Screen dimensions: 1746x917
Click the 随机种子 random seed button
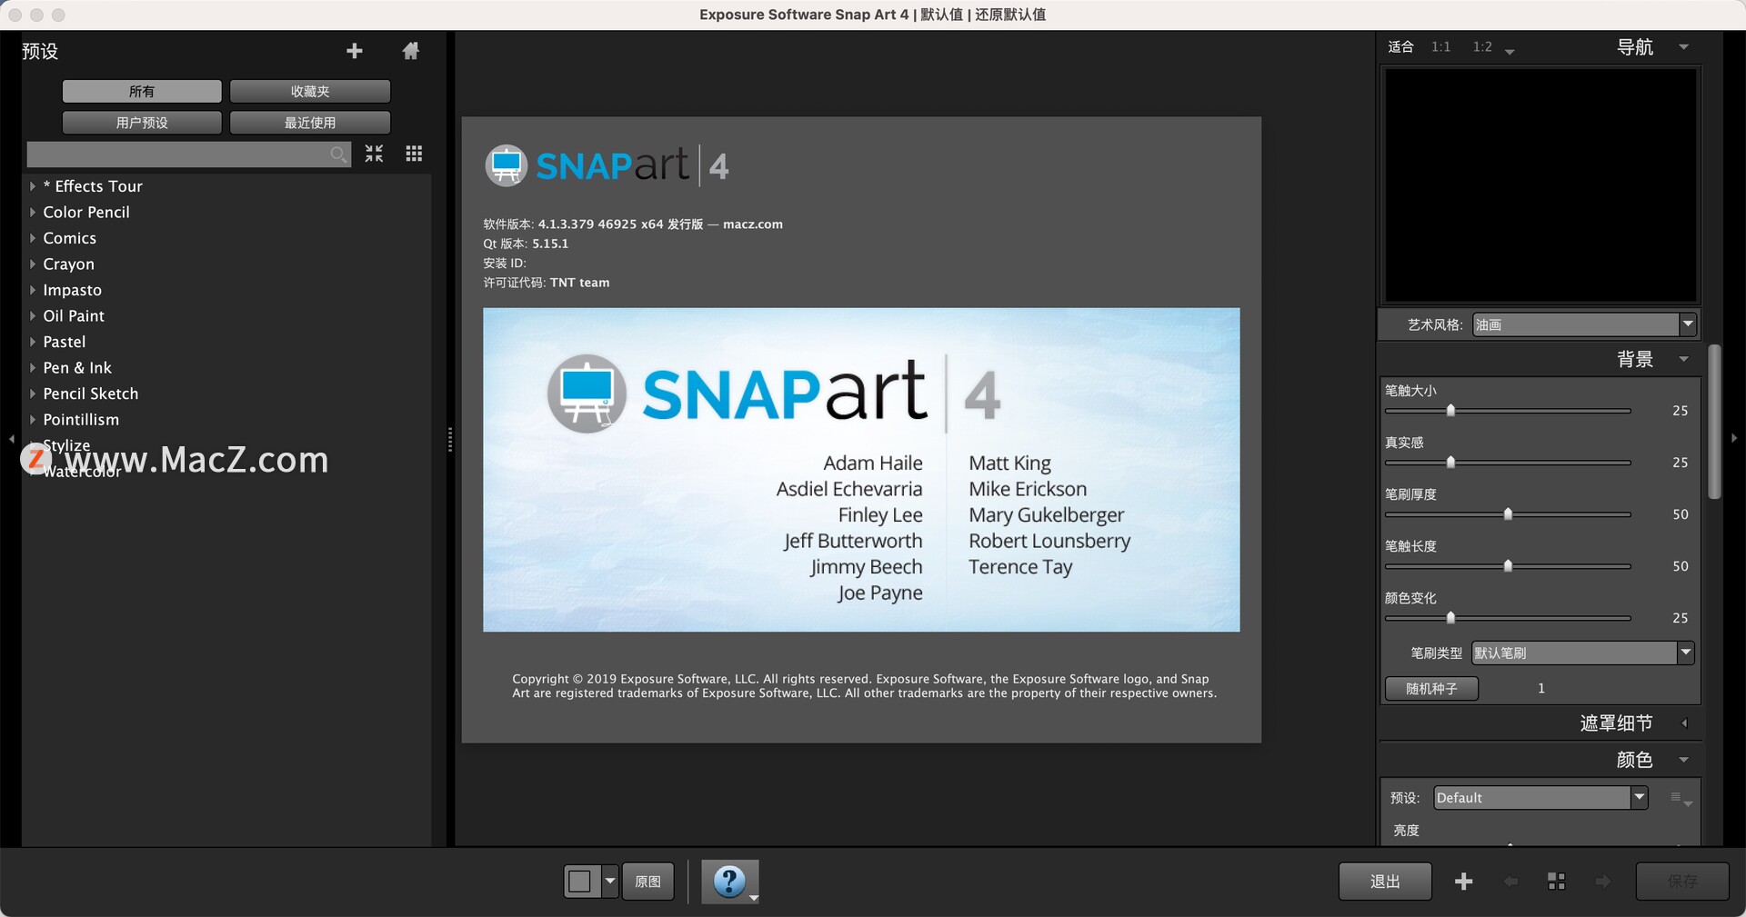pos(1431,688)
